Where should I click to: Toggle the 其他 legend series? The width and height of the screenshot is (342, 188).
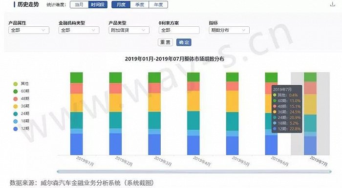(x=21, y=84)
